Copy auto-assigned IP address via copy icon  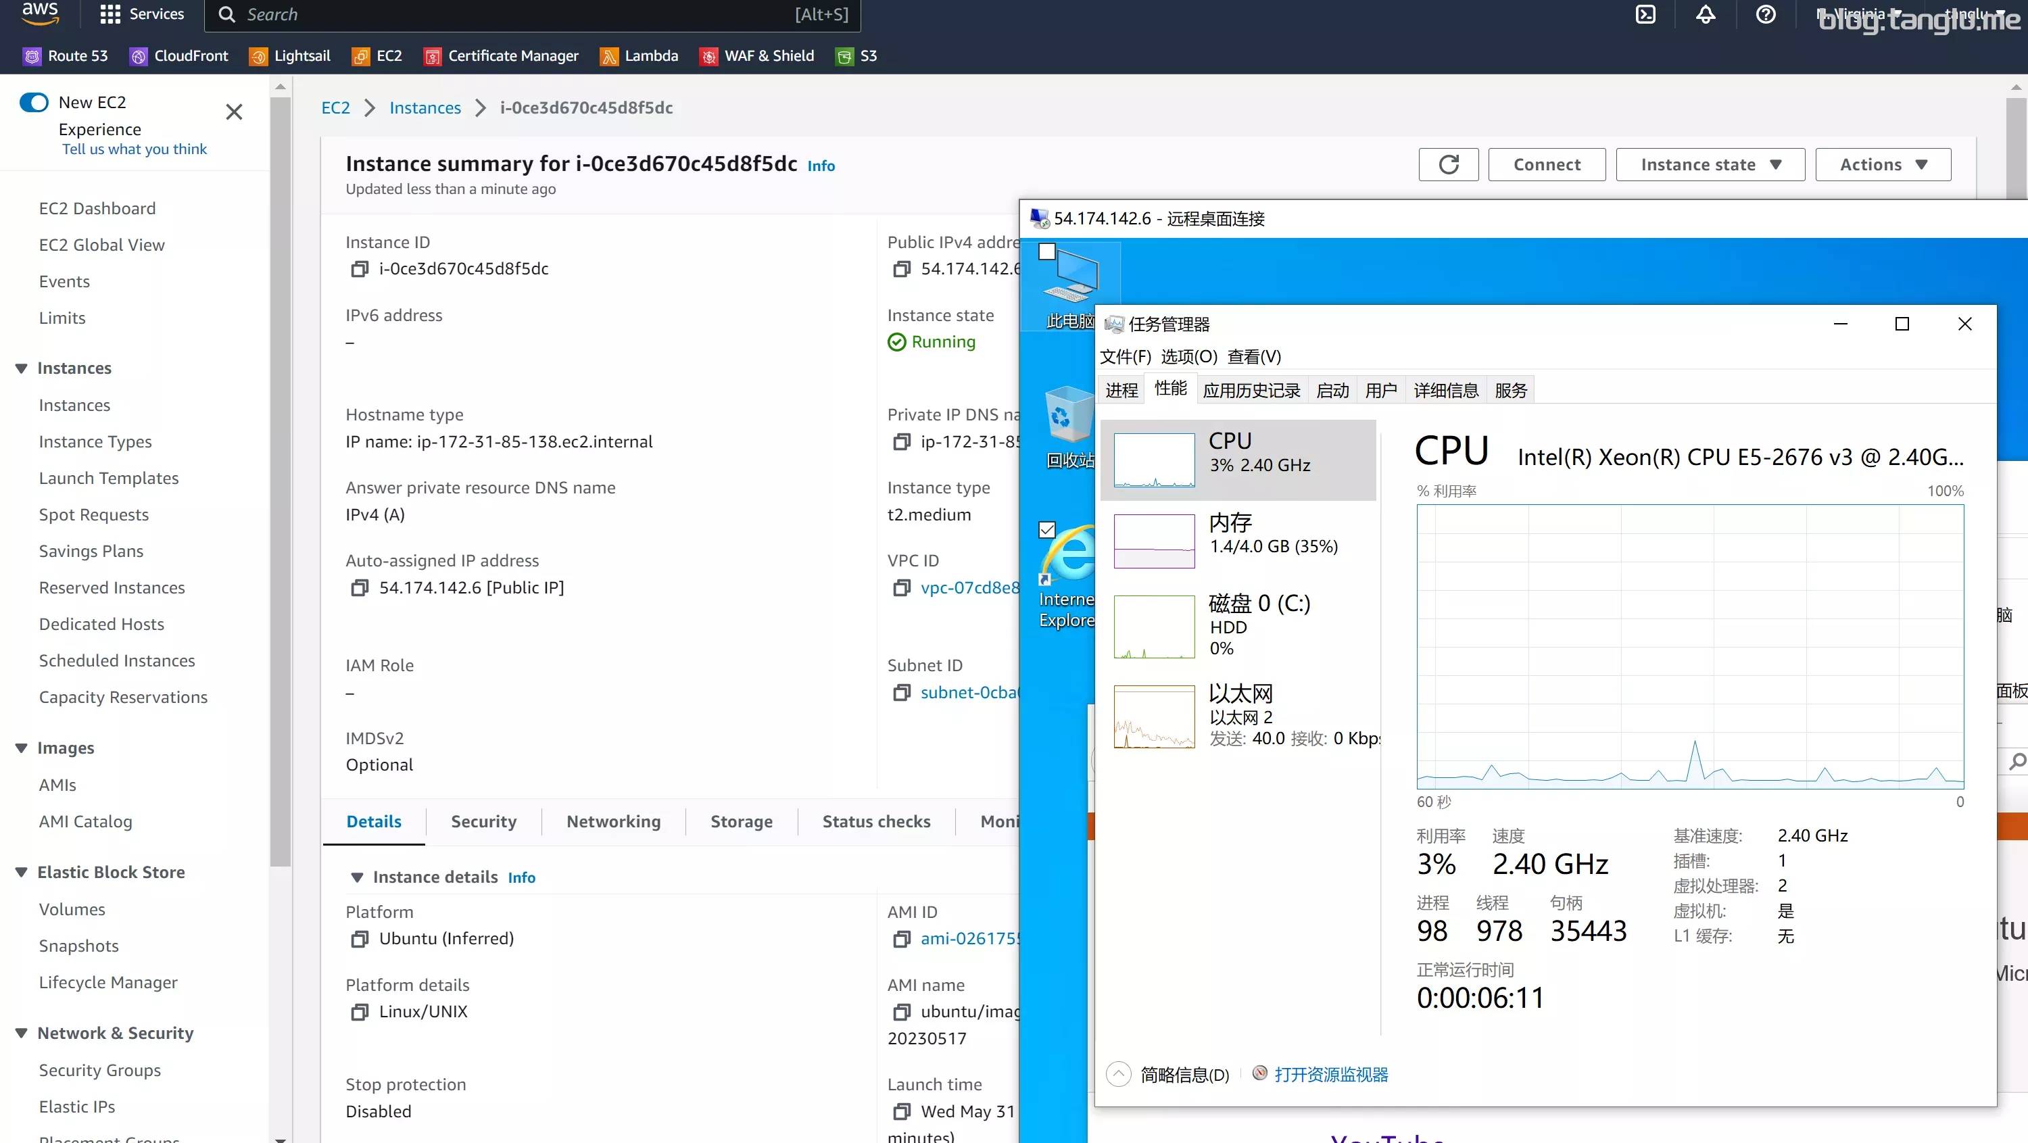[x=359, y=588]
